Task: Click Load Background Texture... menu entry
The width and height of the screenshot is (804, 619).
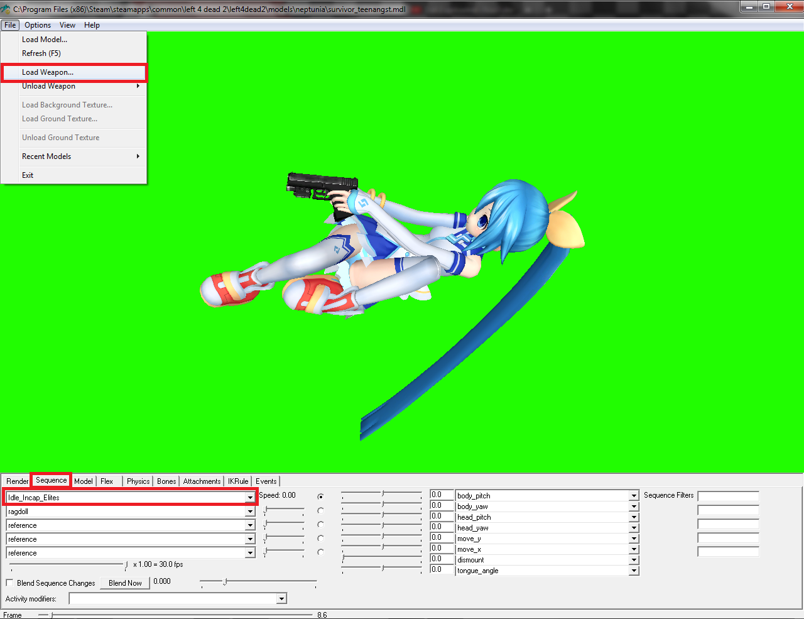Action: coord(73,105)
